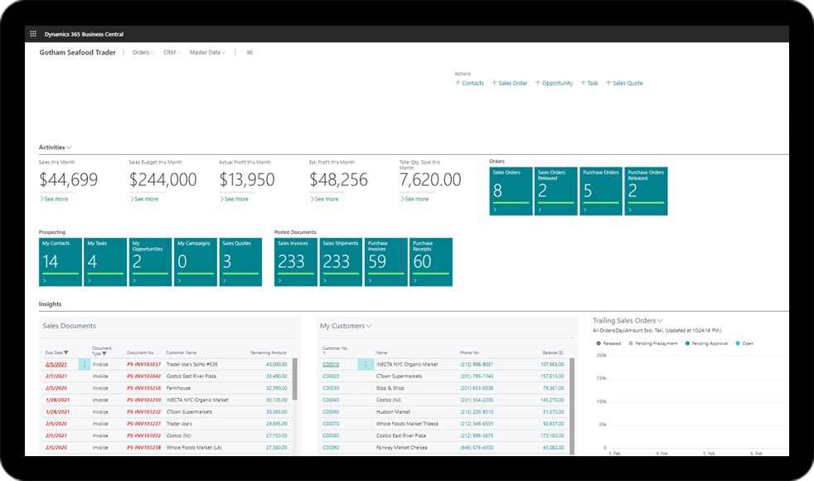Open the Sales Orders tile showing 8
Viewport: 814px width, 481px height.
(511, 191)
